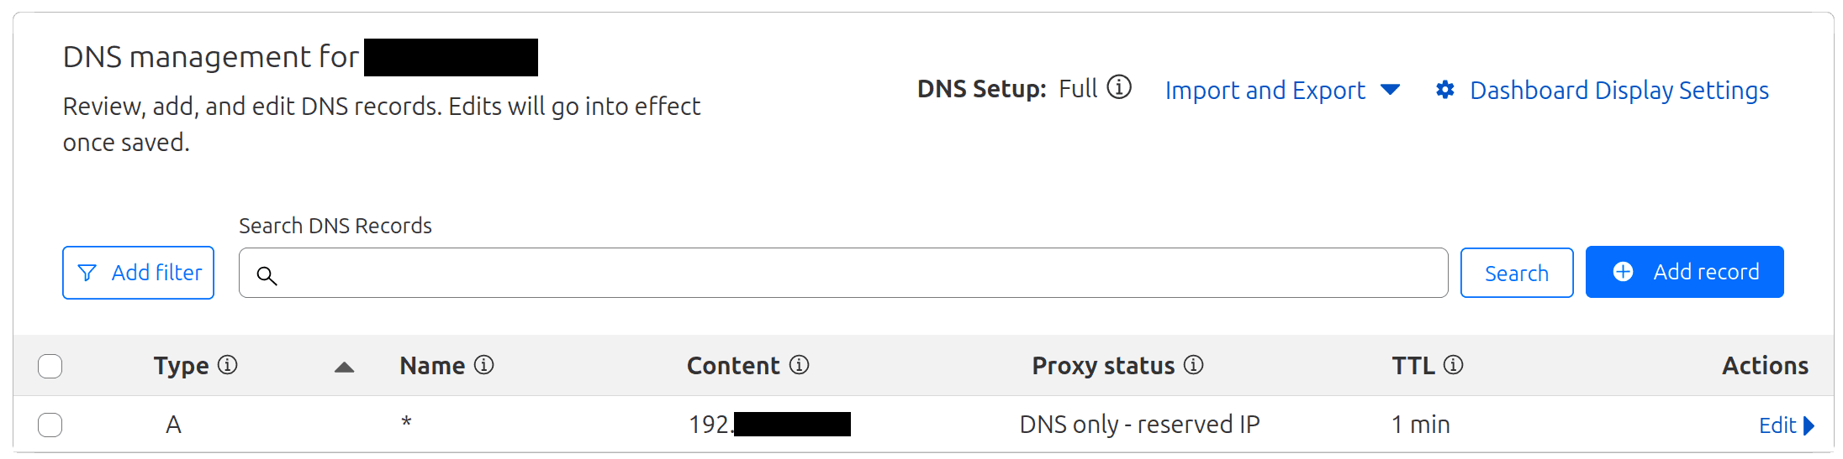Click the gear icon for Dashboard Display Settings

pyautogui.click(x=1445, y=90)
